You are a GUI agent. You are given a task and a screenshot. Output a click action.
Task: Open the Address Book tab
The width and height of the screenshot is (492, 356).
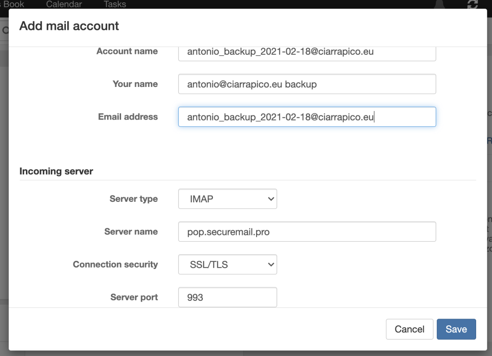click(x=13, y=4)
